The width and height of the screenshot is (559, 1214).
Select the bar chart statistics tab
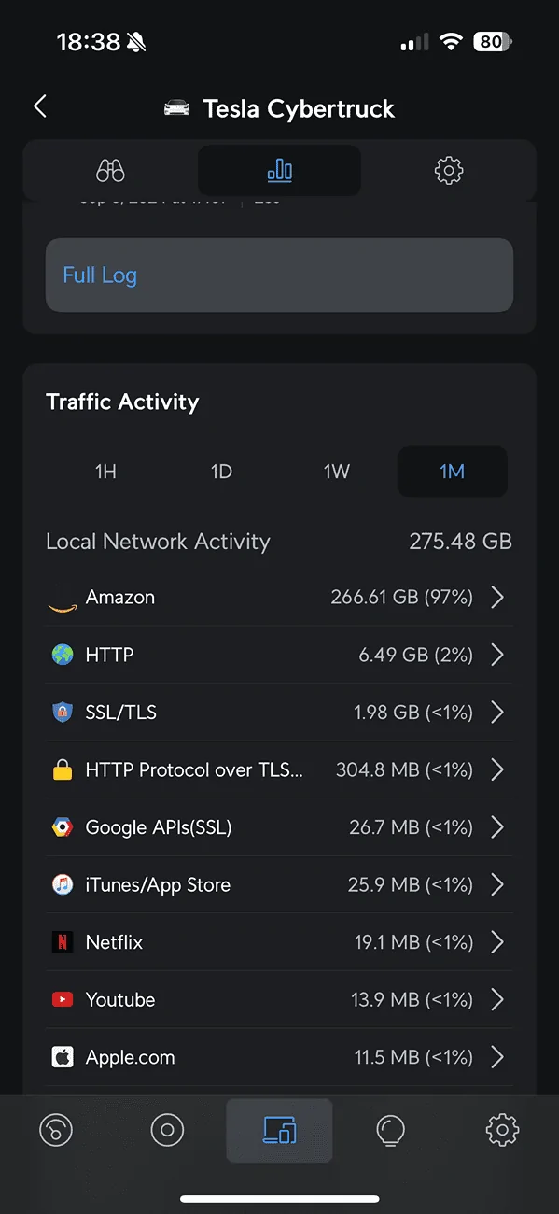click(279, 171)
